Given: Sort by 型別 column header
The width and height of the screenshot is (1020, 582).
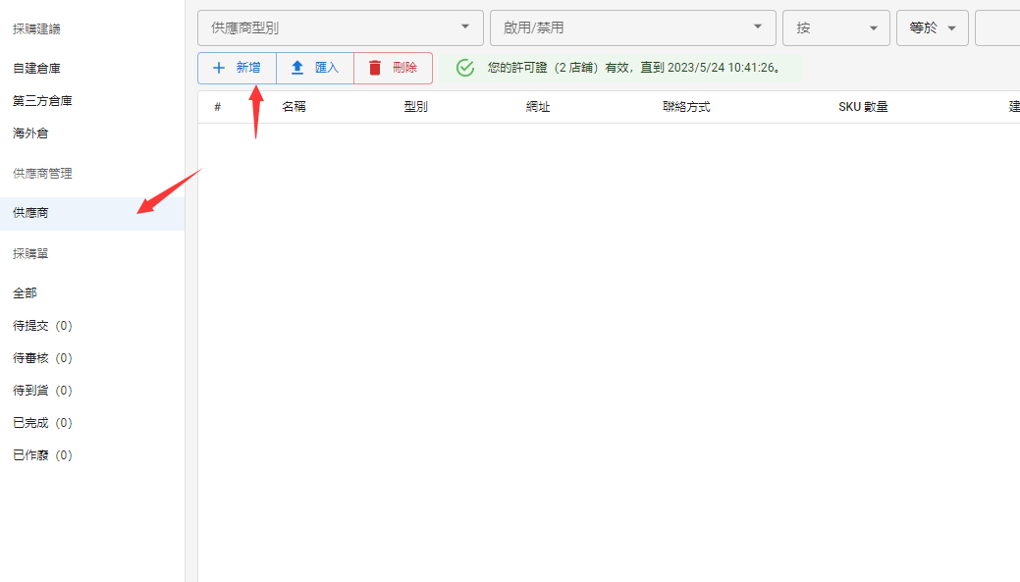Looking at the screenshot, I should [415, 107].
